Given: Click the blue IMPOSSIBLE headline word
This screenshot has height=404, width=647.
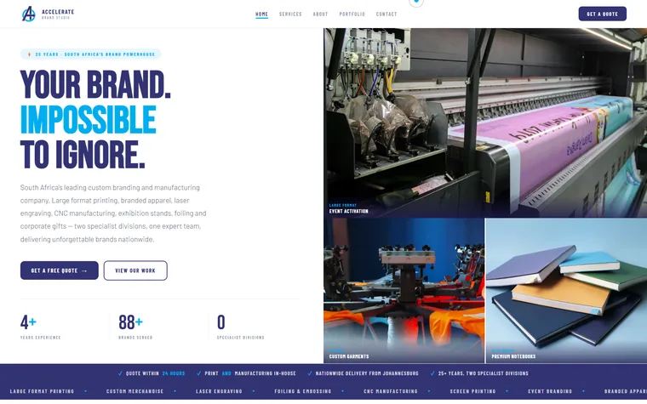Looking at the screenshot, I should pos(89,120).
